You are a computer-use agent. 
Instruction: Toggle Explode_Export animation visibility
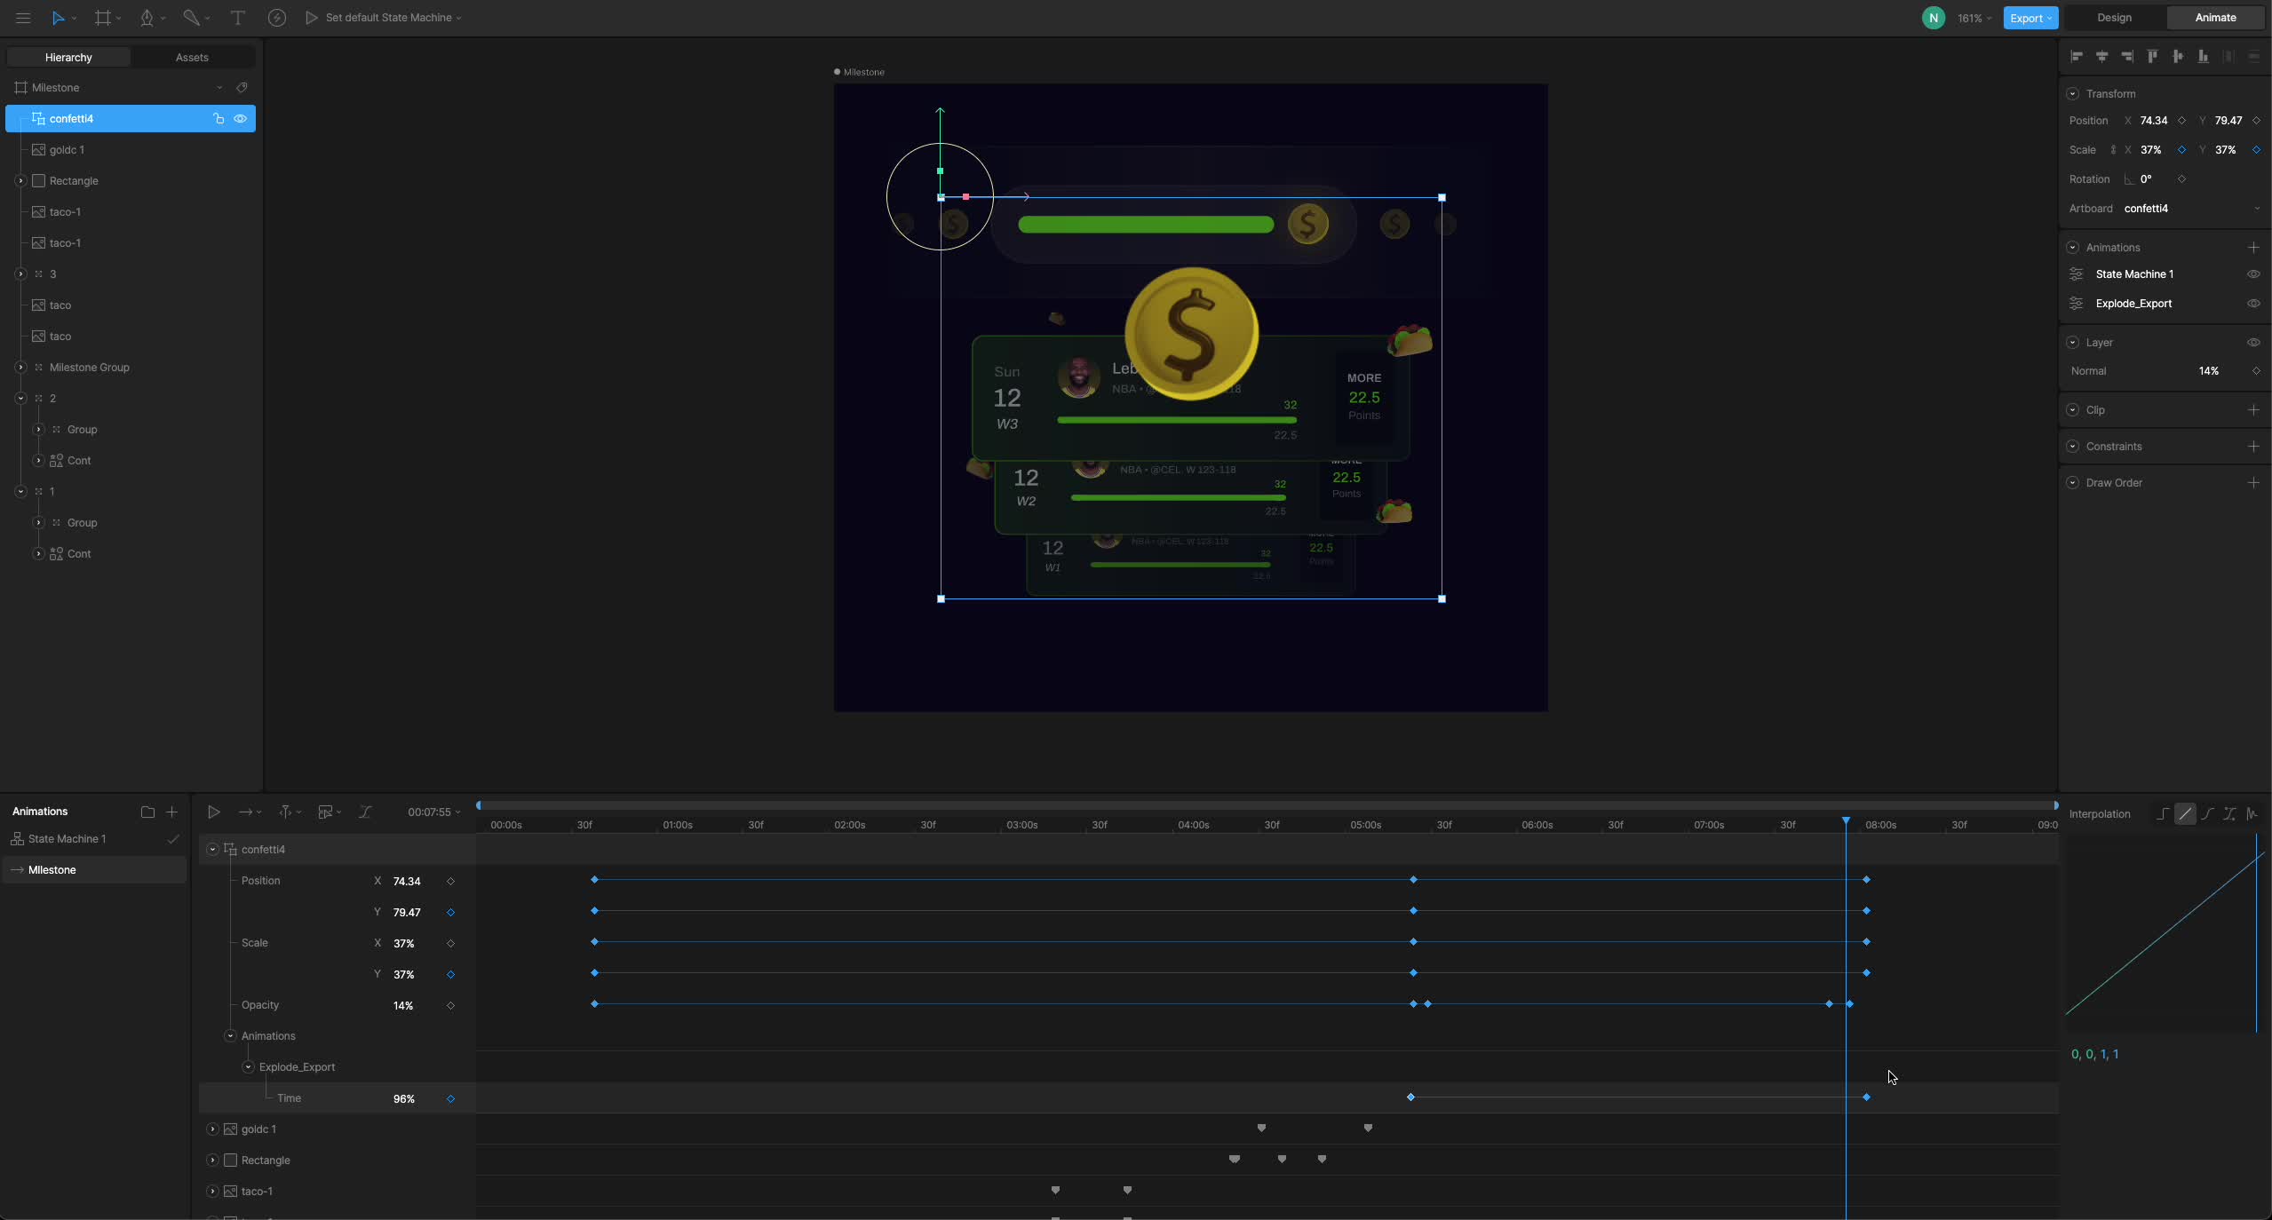click(x=2253, y=304)
